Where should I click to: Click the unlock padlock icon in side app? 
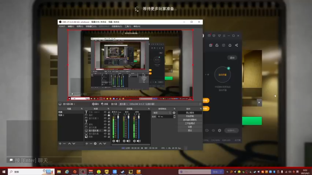[217, 45]
